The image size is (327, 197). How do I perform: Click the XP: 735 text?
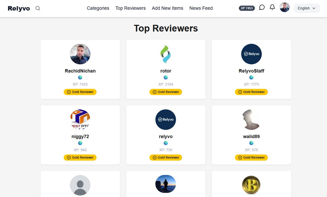pos(166,150)
